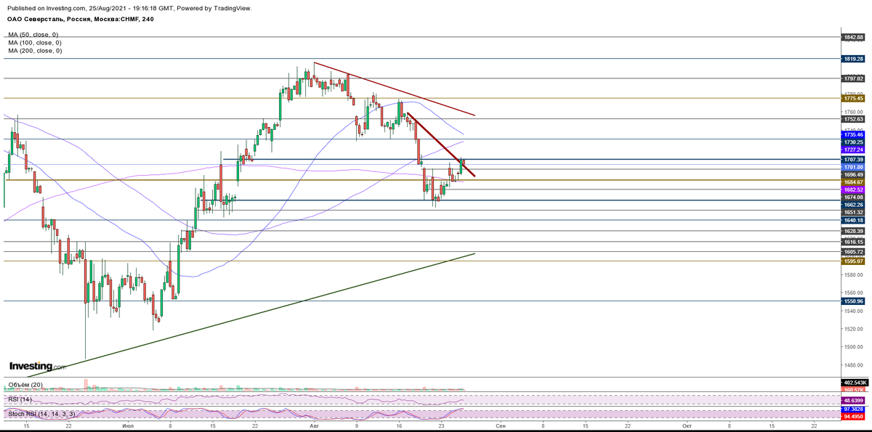
Task: Click the 1662.26 price level label
Action: coord(853,205)
